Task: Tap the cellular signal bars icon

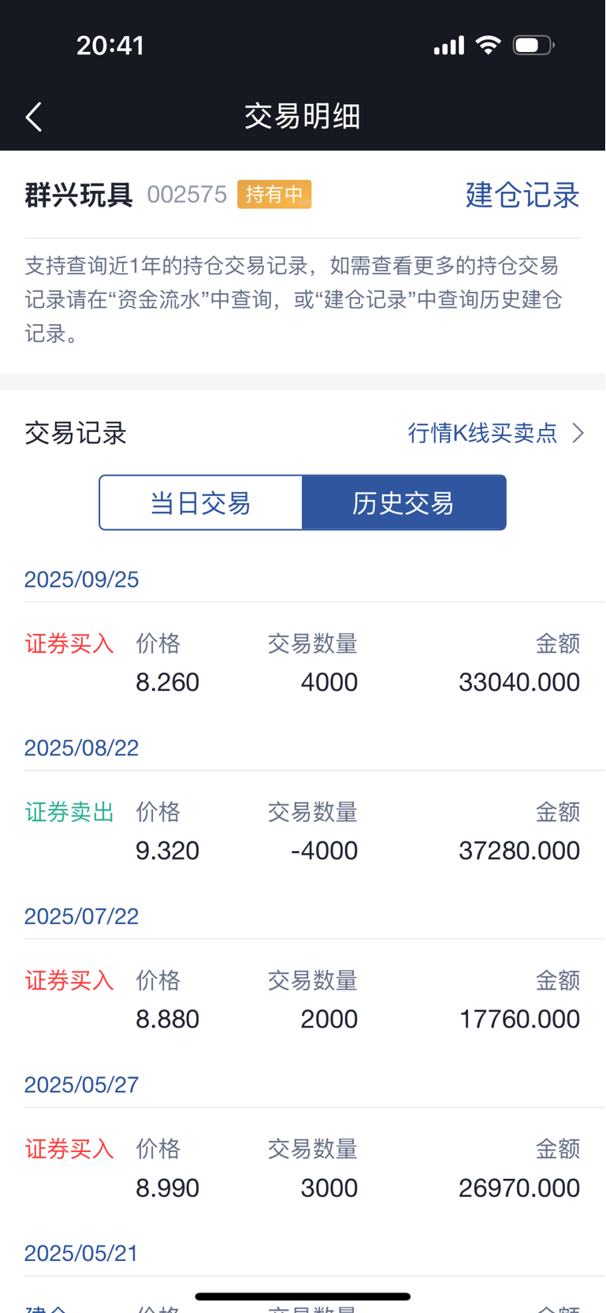Action: [x=449, y=47]
